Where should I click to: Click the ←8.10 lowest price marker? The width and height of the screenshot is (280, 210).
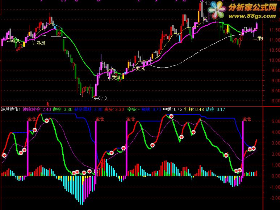(100, 98)
